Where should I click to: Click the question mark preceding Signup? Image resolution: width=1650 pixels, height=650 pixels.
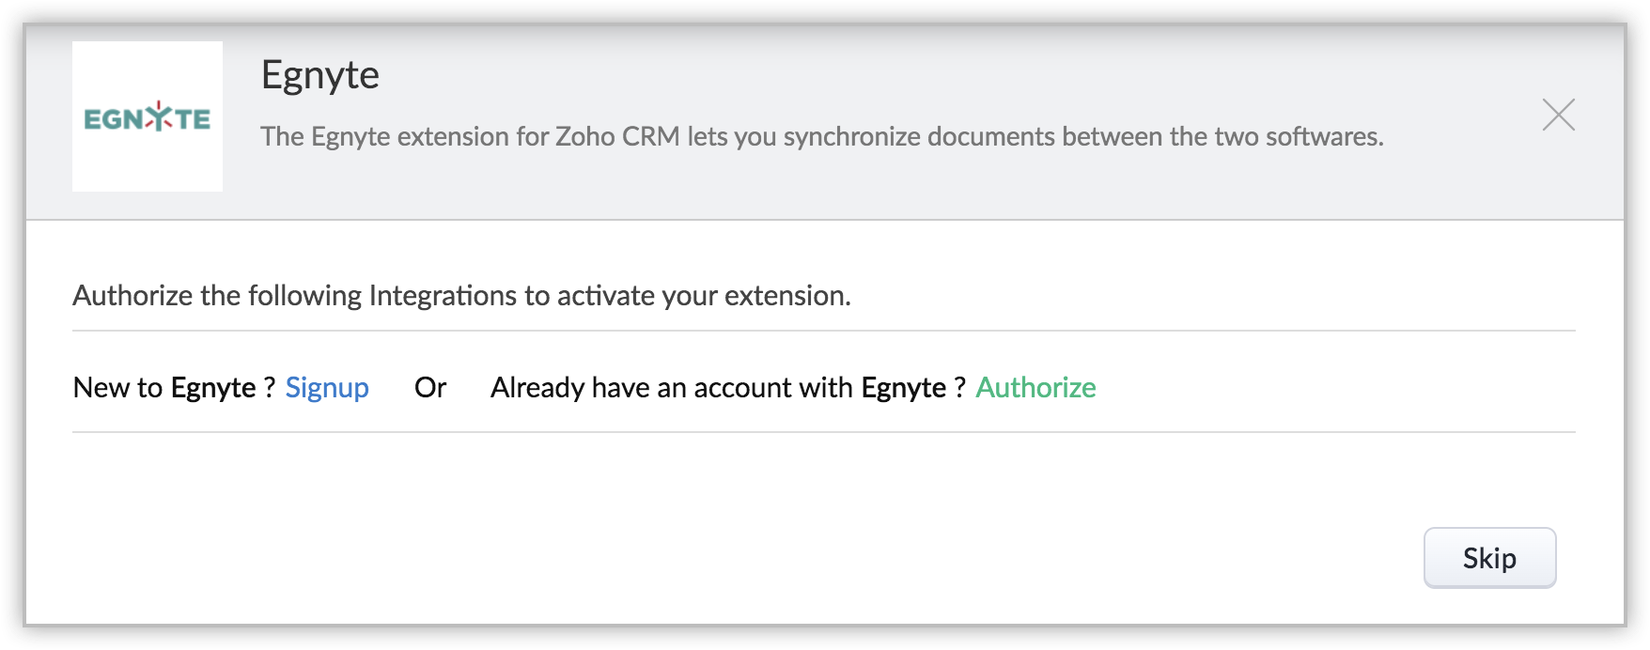(x=269, y=388)
